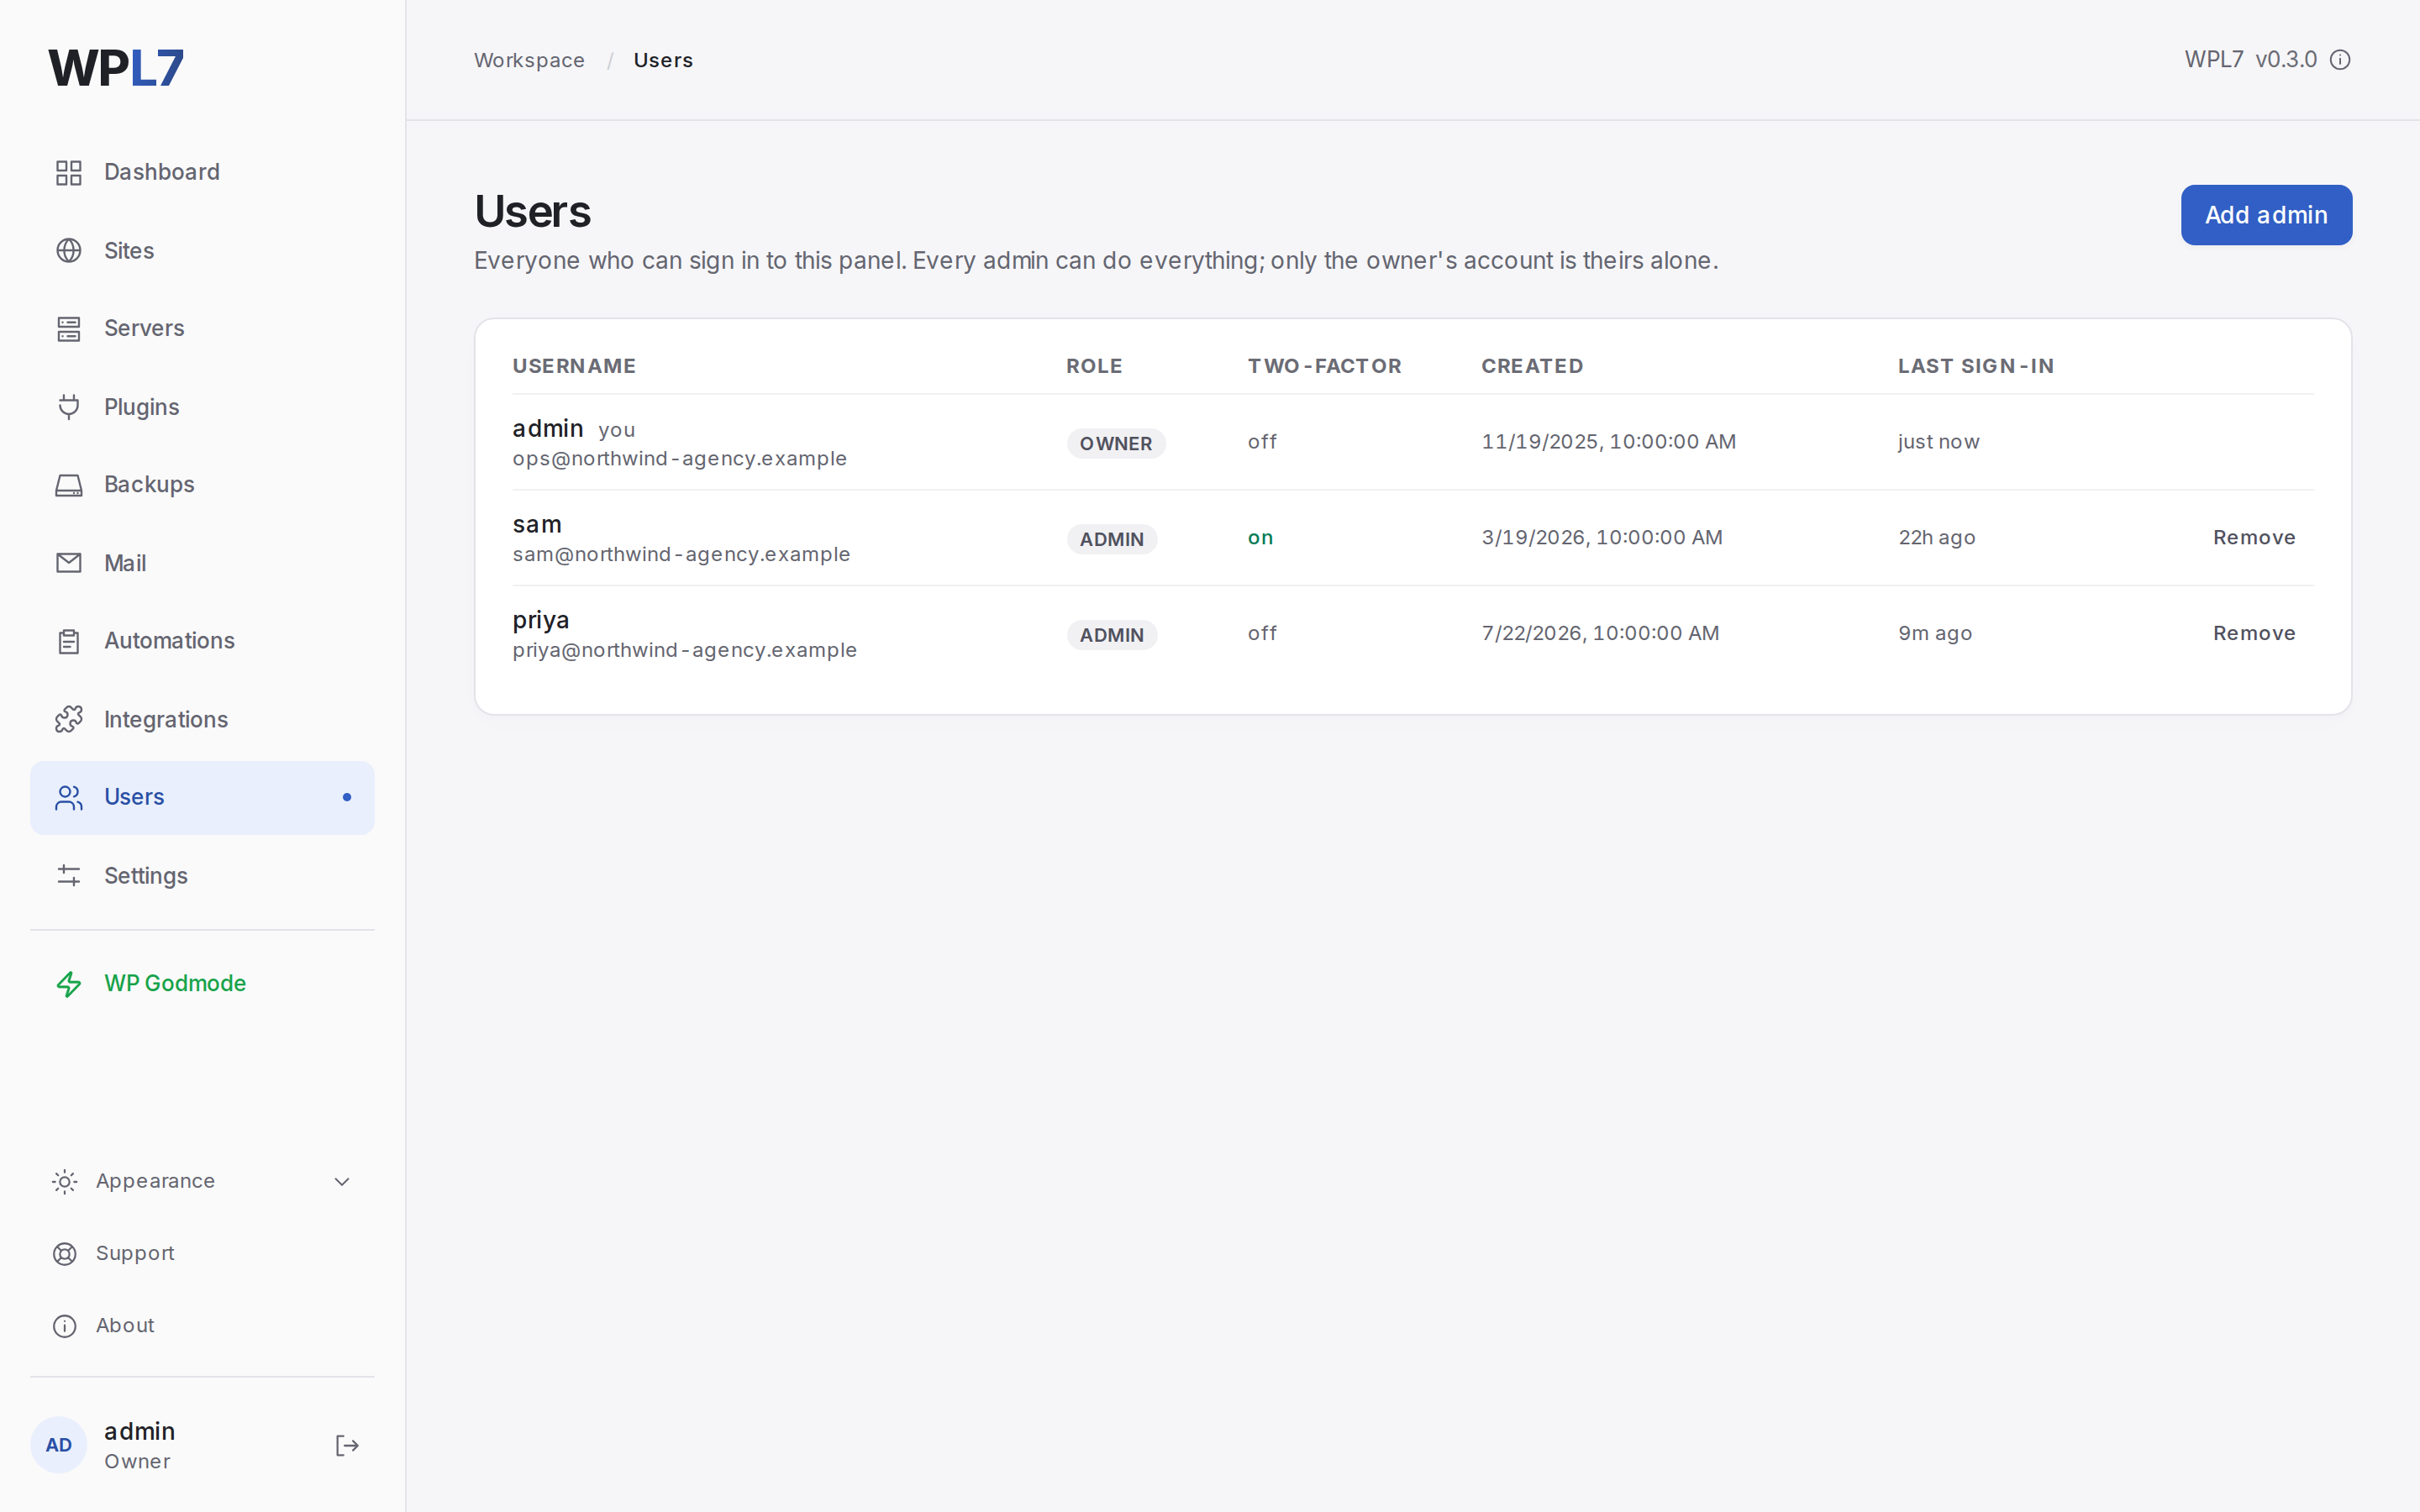Remove the priya admin user
The height and width of the screenshot is (1512, 2420).
[x=2254, y=634]
